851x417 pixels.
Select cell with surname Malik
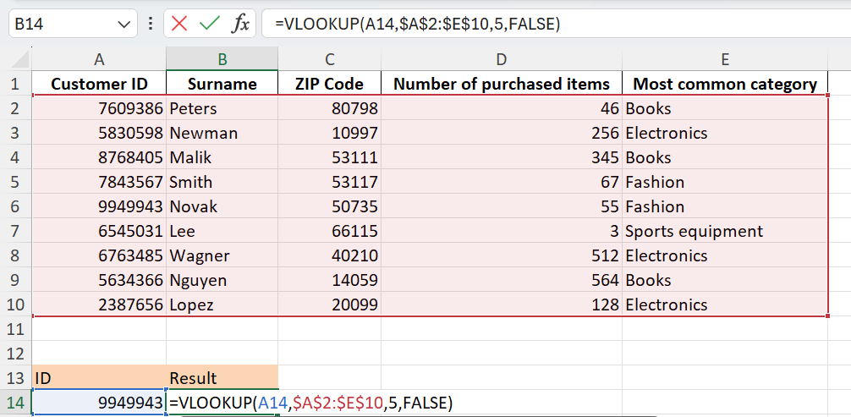click(x=222, y=157)
